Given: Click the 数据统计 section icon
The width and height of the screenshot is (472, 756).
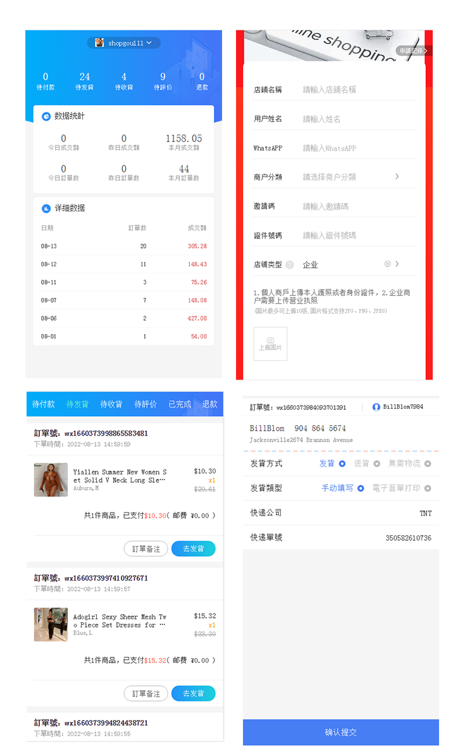Looking at the screenshot, I should pos(46,116).
